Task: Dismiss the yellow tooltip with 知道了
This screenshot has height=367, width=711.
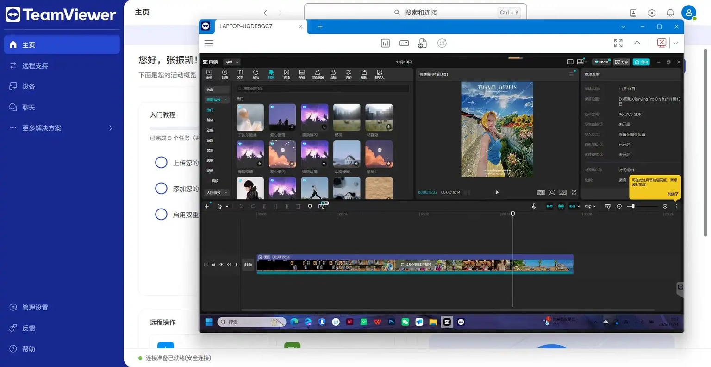Action: pos(673,194)
